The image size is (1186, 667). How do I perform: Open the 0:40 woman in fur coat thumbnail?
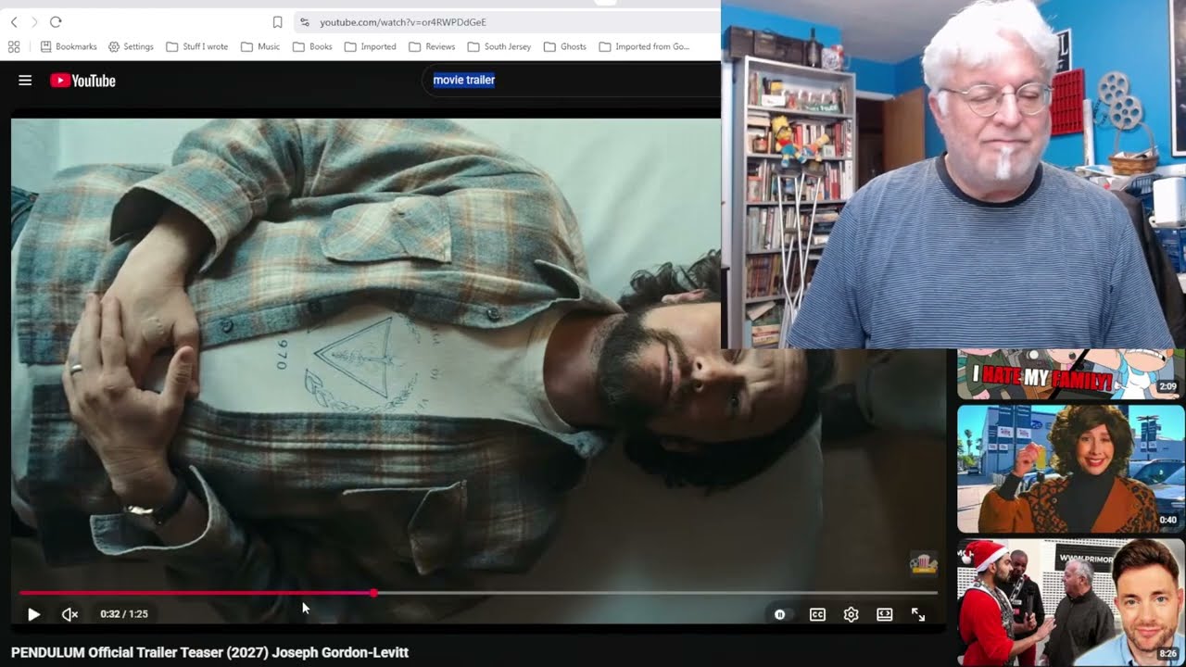(x=1070, y=469)
